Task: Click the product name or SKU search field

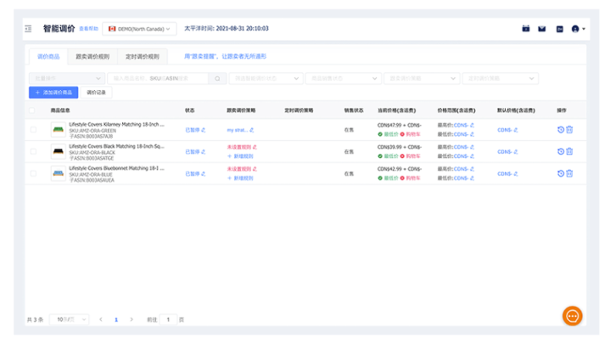Action: point(159,78)
